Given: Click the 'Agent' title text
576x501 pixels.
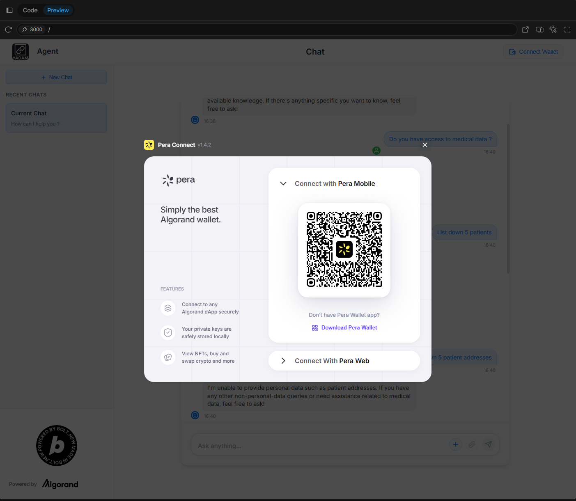Looking at the screenshot, I should click(x=48, y=51).
